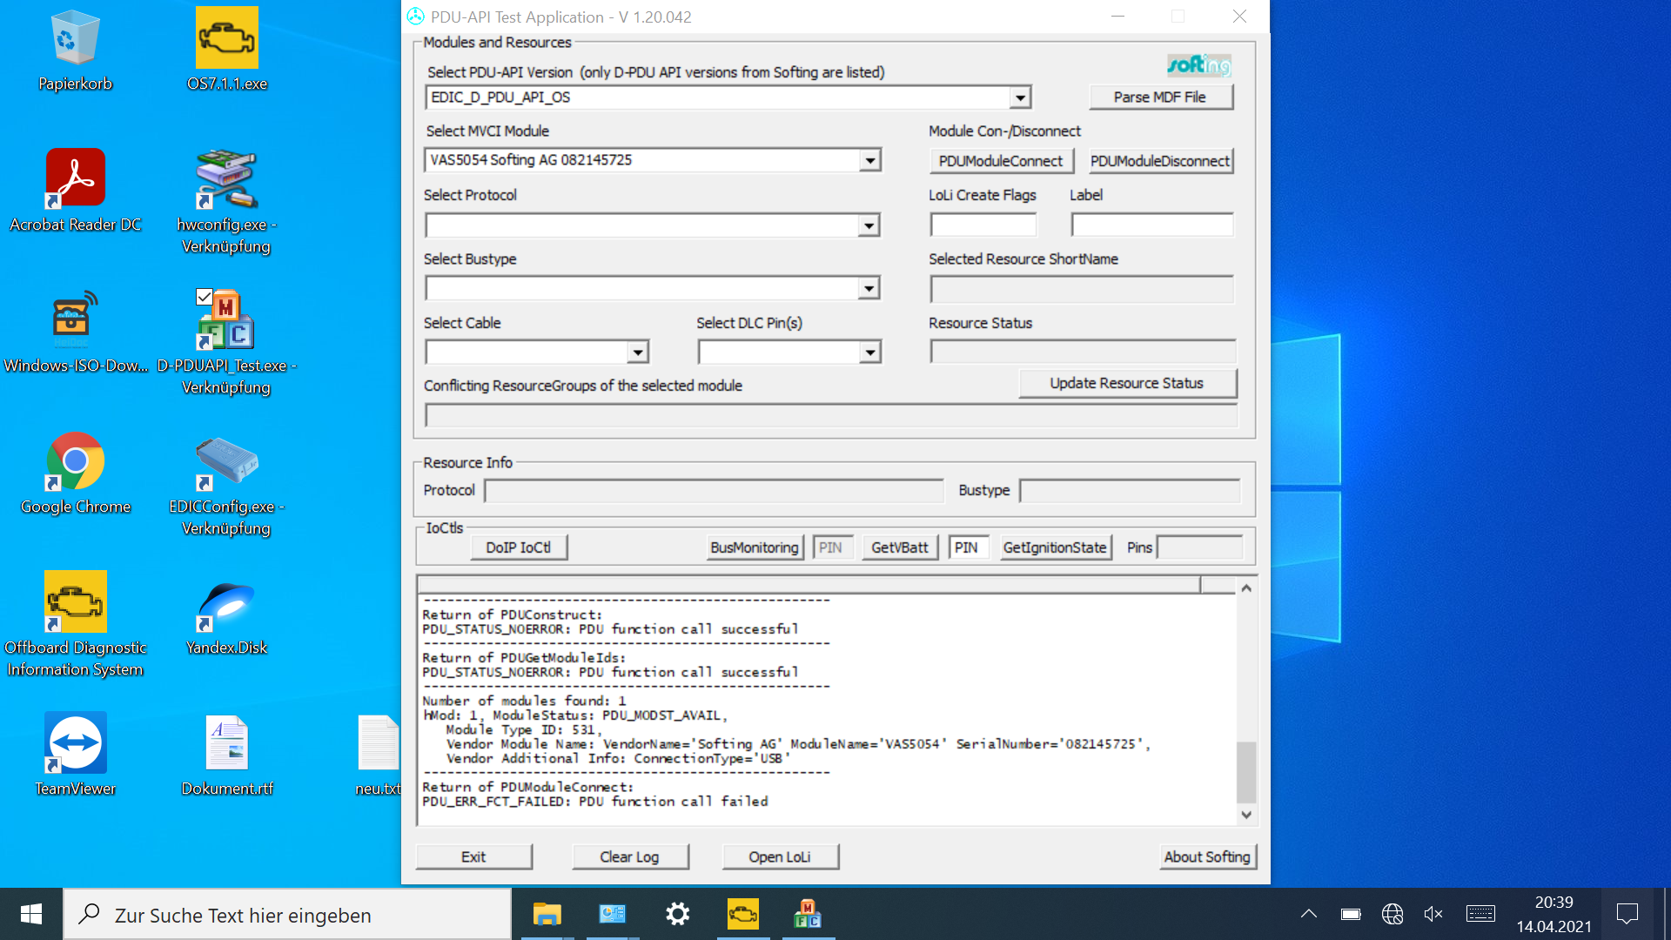Open Yandex.Disk desktop shortcut
The image size is (1671, 940).
point(226,614)
